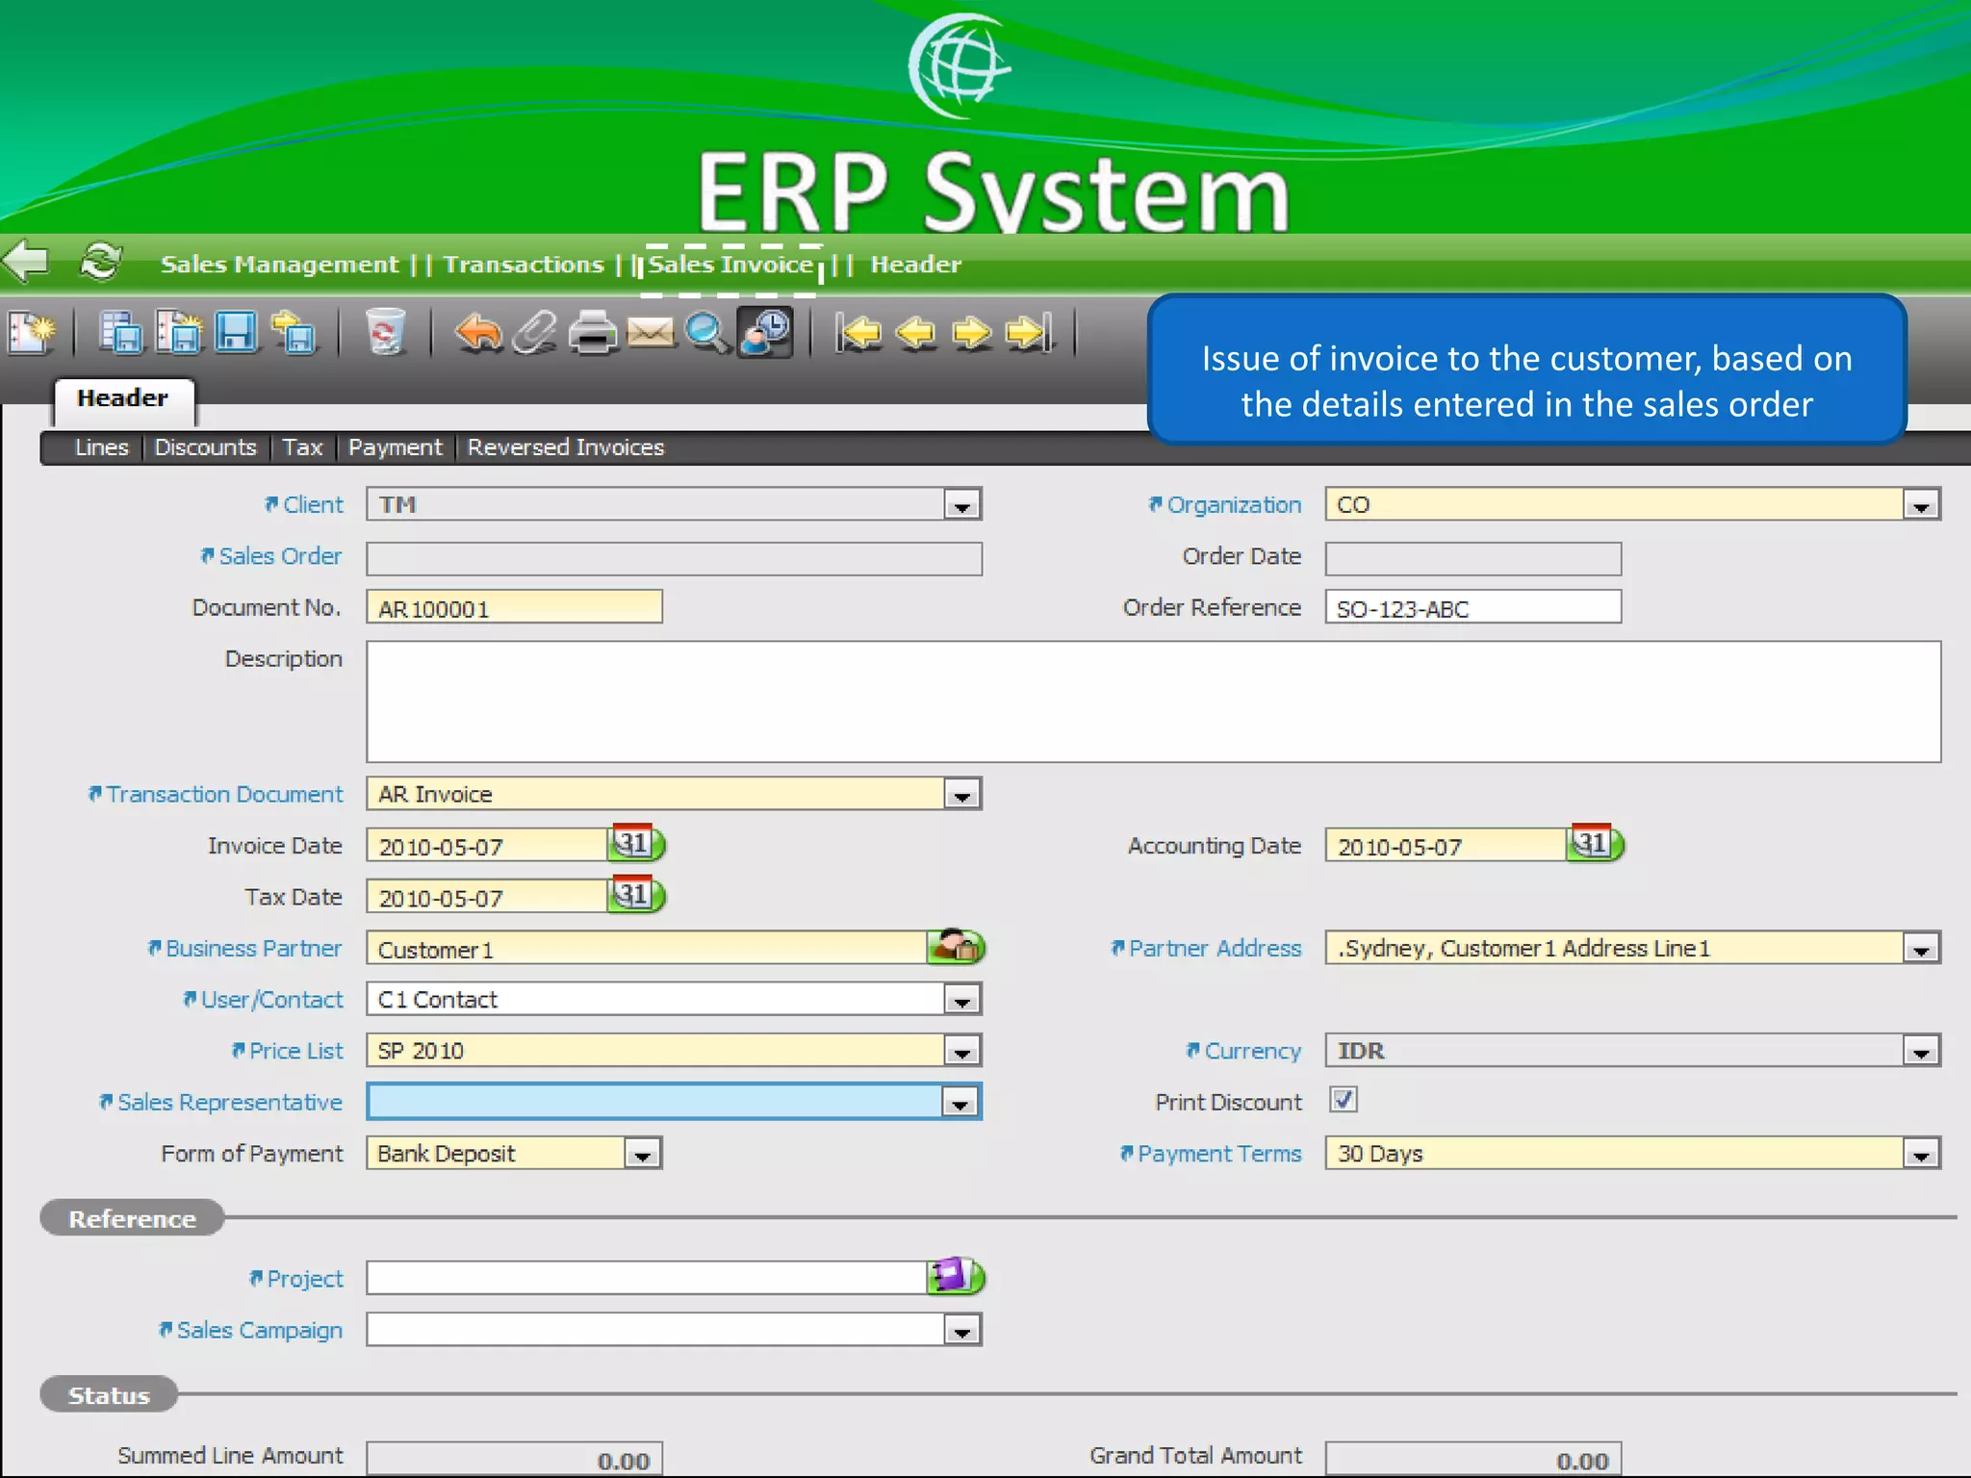Click the Transactions breadcrumb link
The width and height of the screenshot is (1971, 1478).
pos(524,264)
